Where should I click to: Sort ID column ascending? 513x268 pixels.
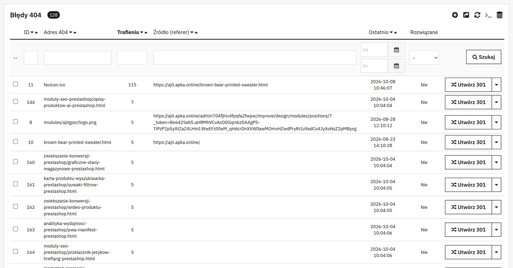click(x=36, y=32)
